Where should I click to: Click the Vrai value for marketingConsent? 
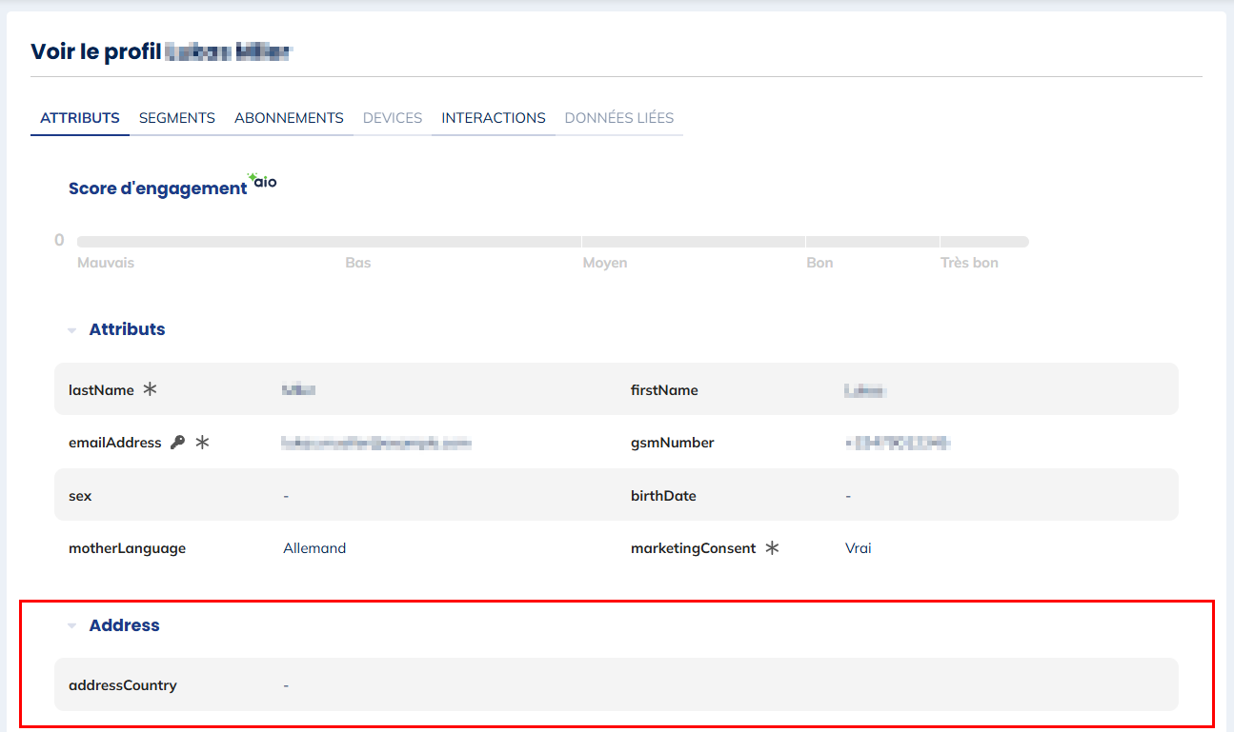point(858,548)
